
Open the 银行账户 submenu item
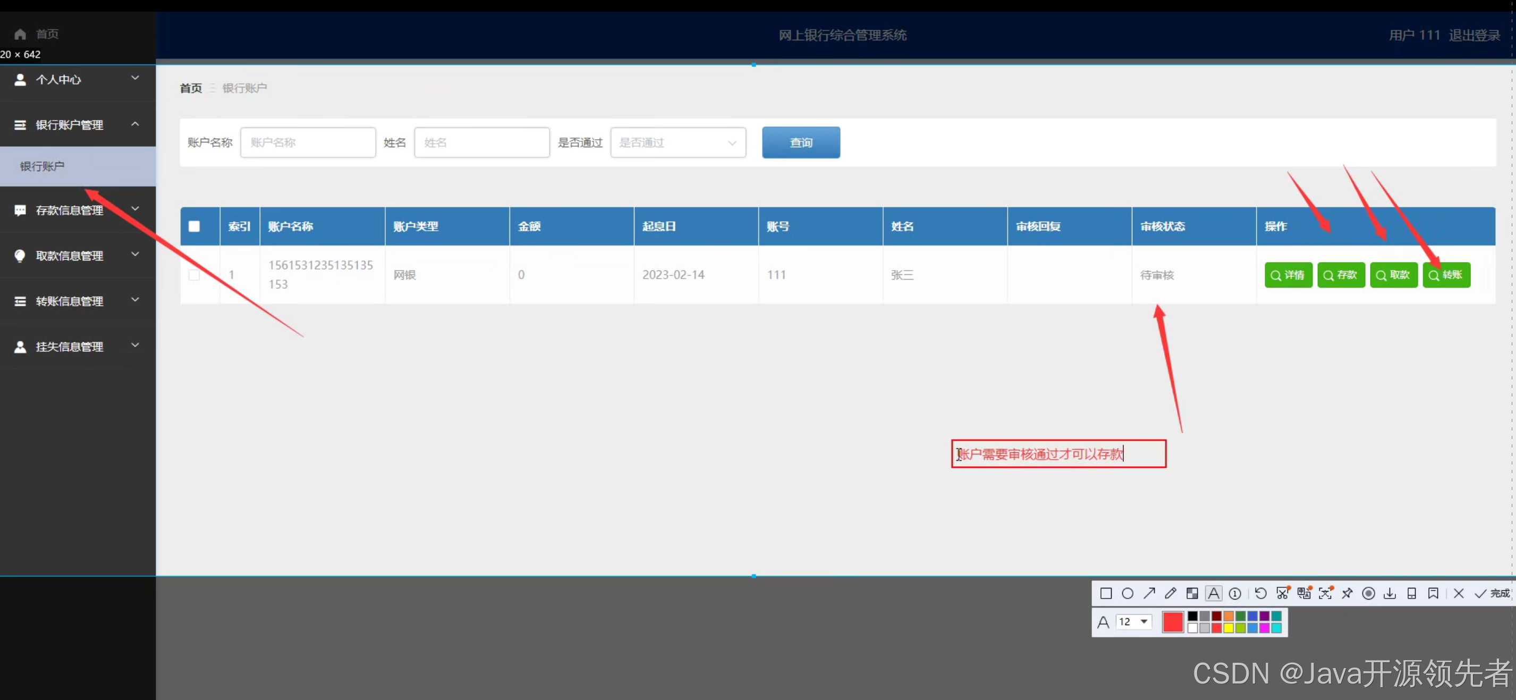click(43, 166)
